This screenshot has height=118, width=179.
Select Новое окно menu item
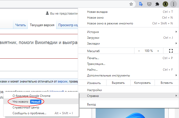click(128, 18)
